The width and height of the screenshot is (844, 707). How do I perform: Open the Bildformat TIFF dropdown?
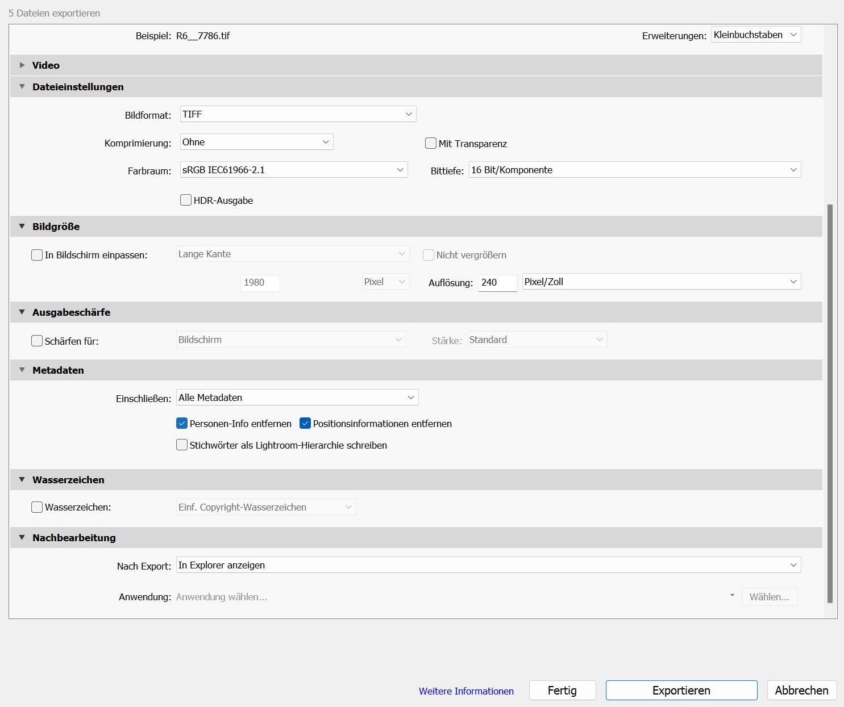point(298,114)
